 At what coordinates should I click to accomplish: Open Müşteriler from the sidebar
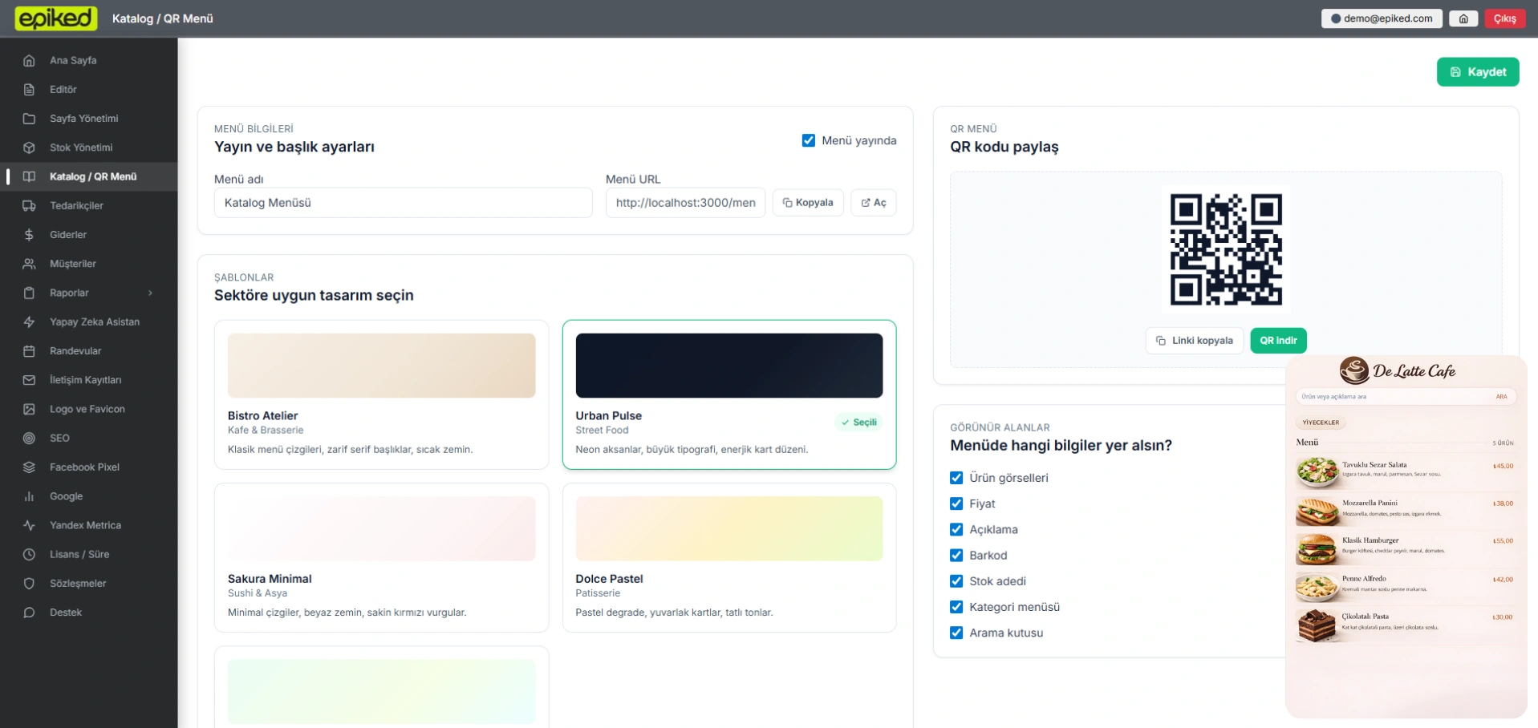click(72, 264)
